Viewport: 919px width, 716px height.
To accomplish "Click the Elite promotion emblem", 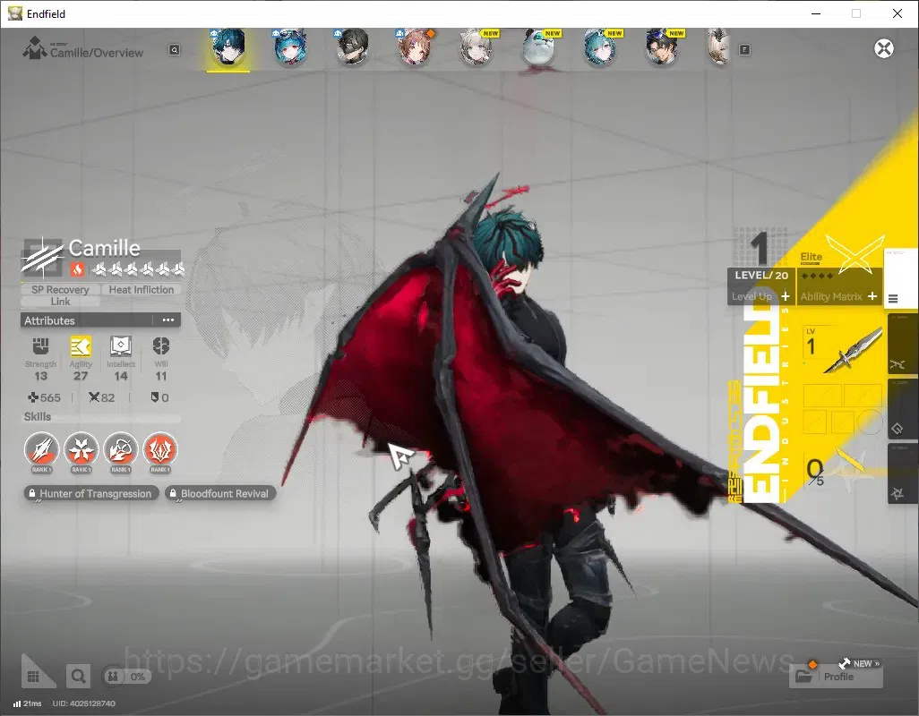I will [855, 254].
